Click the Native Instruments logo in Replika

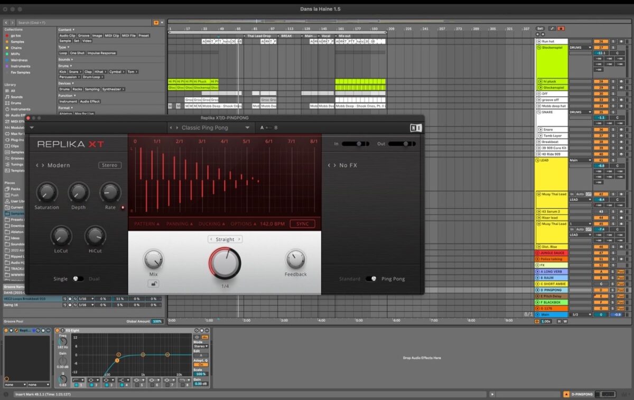416,127
